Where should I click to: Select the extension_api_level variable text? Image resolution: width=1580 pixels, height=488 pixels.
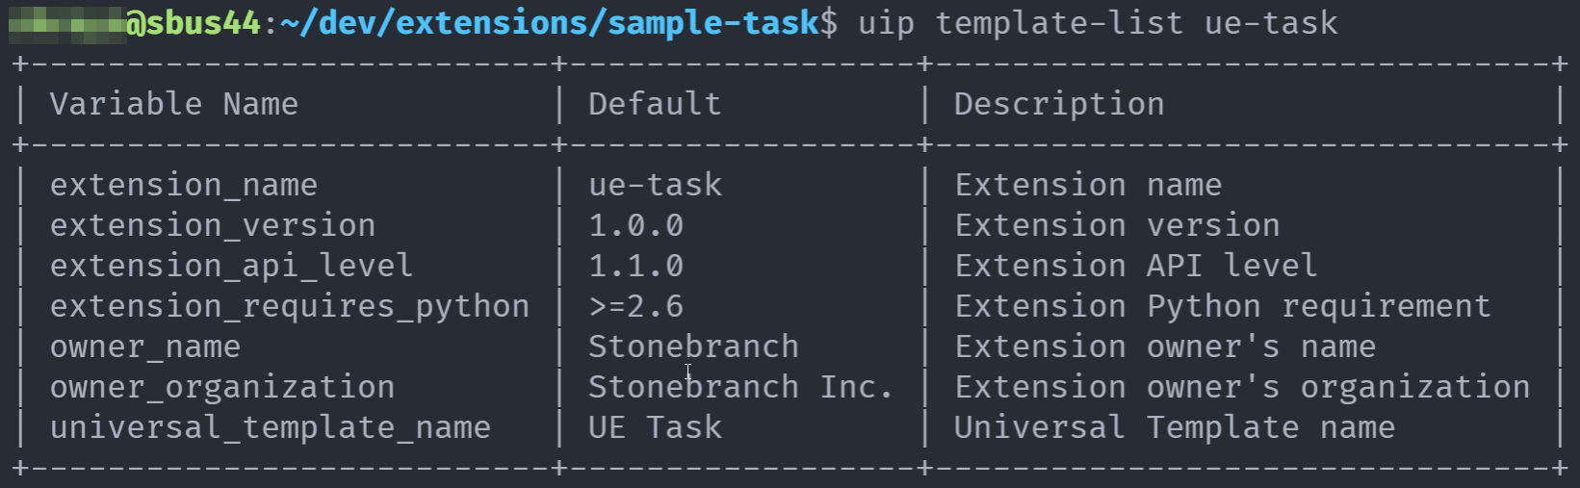[x=231, y=266]
